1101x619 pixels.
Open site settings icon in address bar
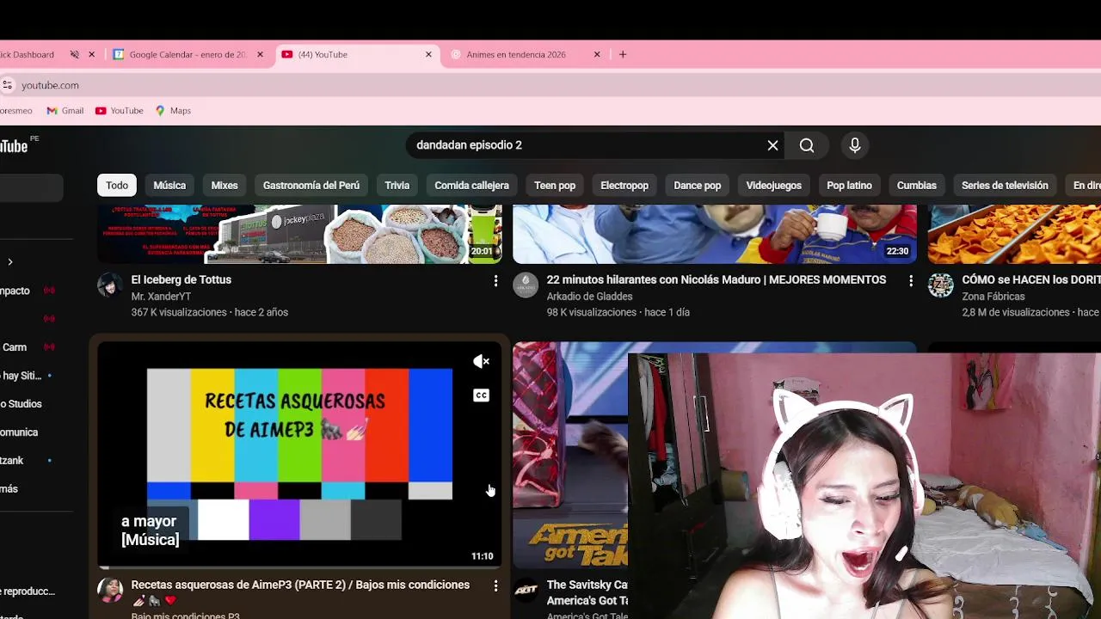click(x=7, y=85)
